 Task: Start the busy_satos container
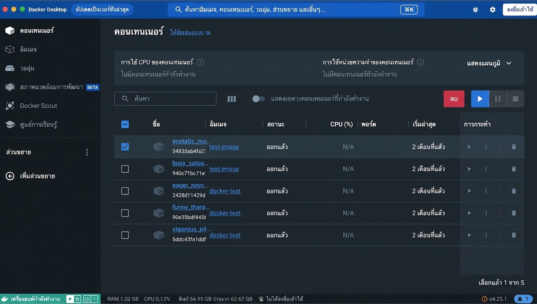469,169
